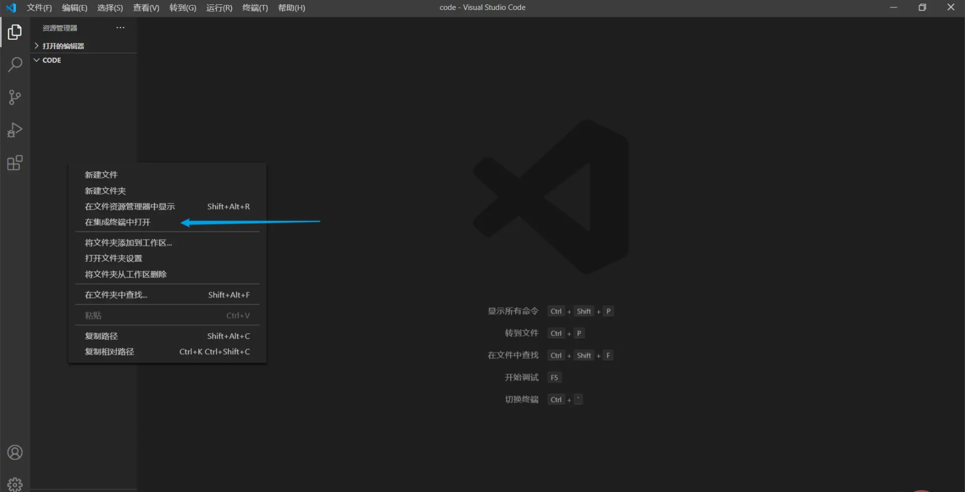Image resolution: width=965 pixels, height=492 pixels.
Task: Open the Accounts icon in activity bar
Action: [x=15, y=452]
